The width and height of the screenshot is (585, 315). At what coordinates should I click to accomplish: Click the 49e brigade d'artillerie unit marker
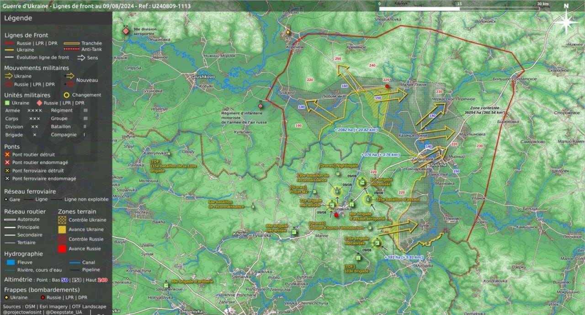[166, 286]
